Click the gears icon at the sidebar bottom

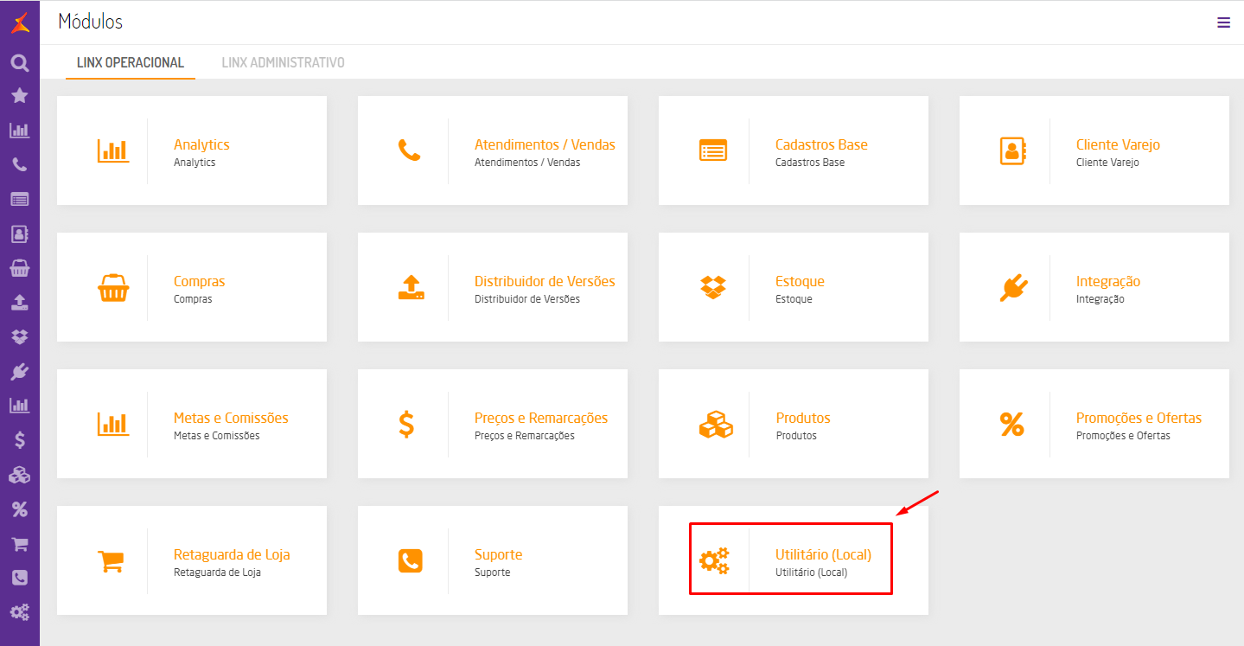point(19,613)
